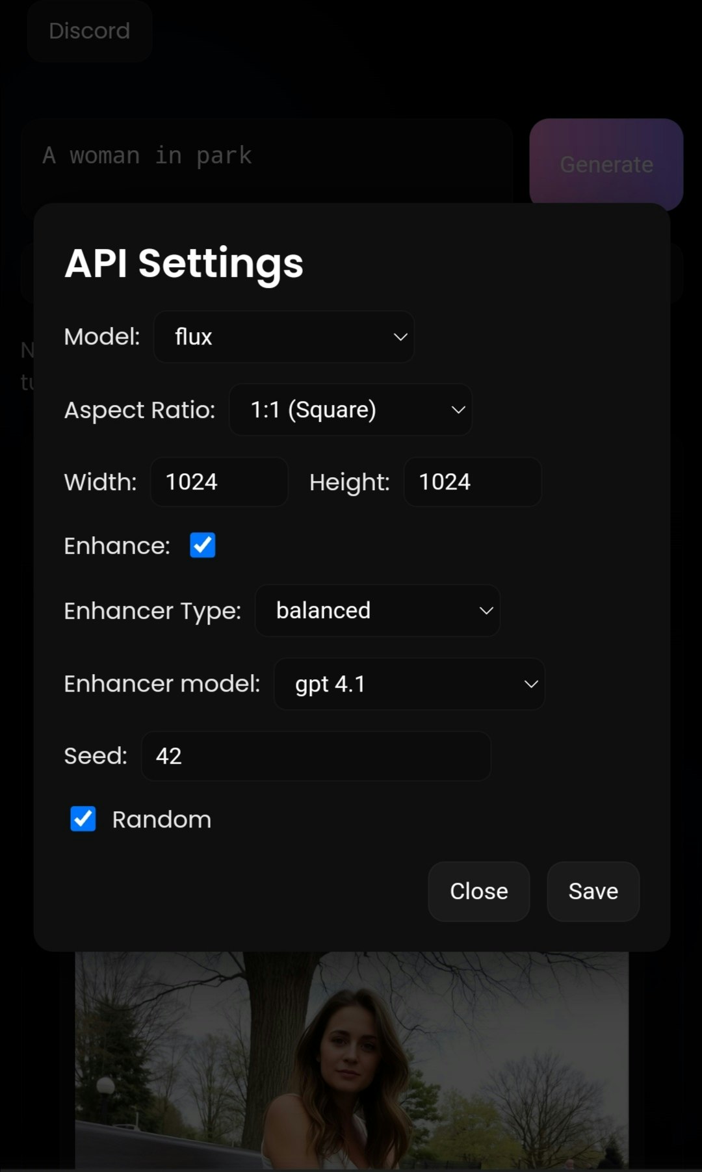Open the generated woman in park image
This screenshot has width=702, height=1172.
[352, 1061]
